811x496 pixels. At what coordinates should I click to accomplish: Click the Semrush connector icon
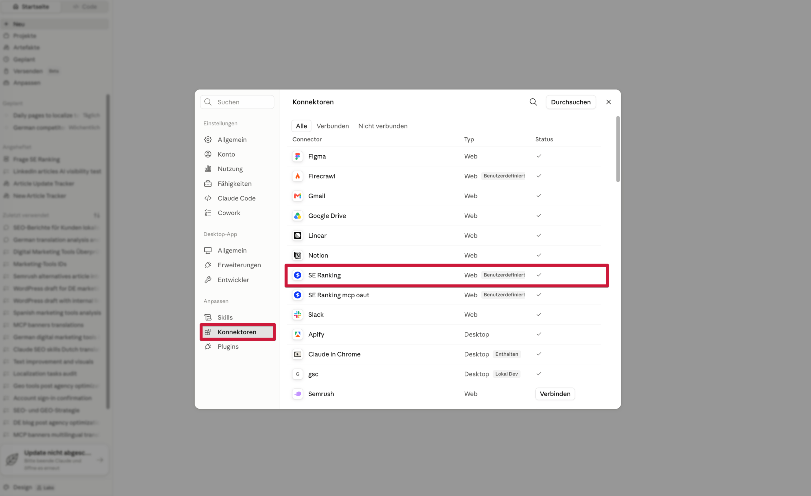[297, 394]
